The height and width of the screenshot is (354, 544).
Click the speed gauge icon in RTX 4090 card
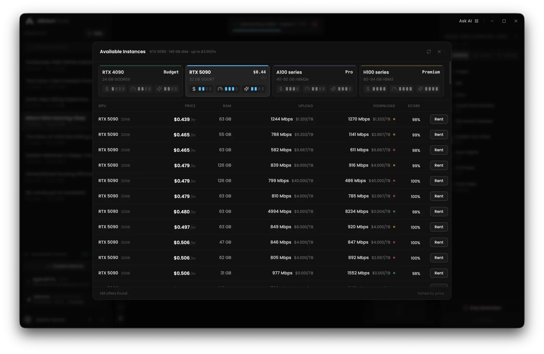(x=133, y=89)
